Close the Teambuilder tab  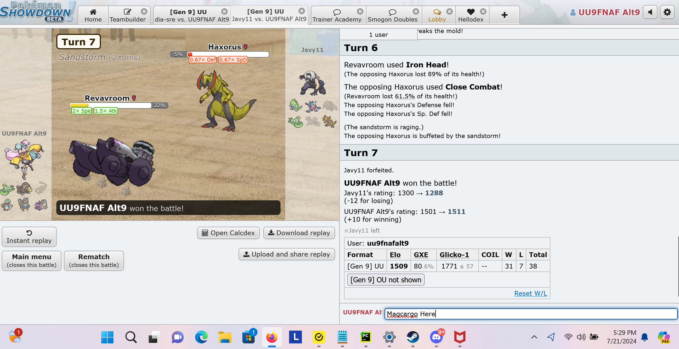(144, 11)
